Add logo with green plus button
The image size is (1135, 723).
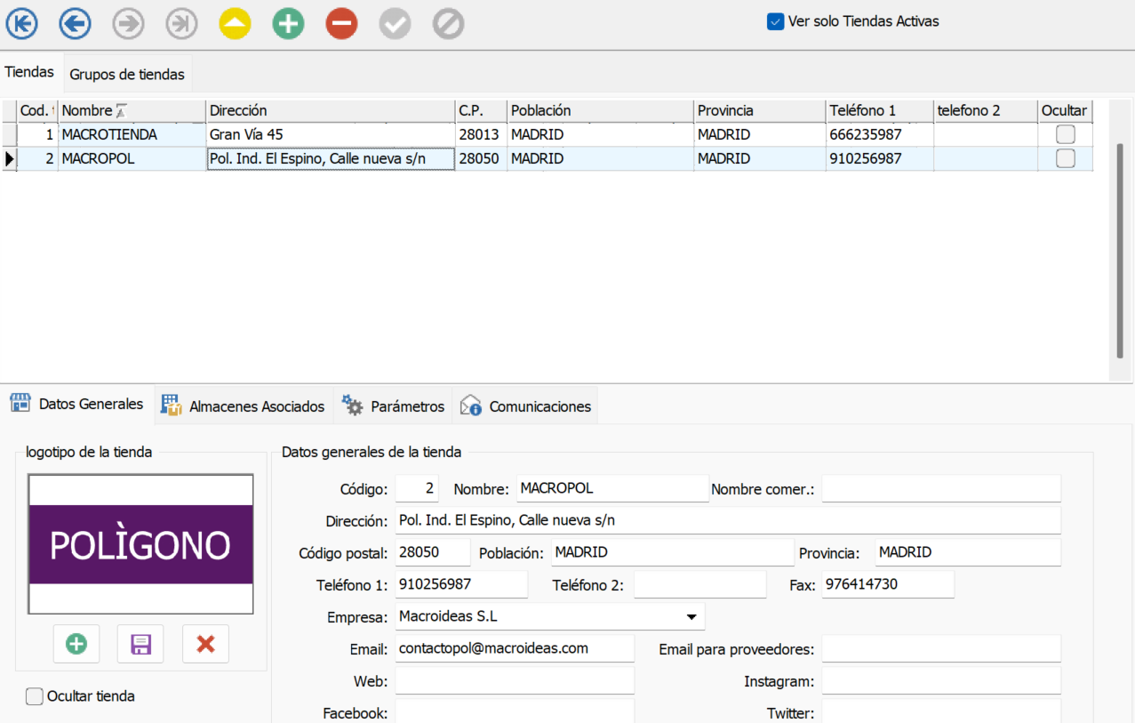click(76, 644)
